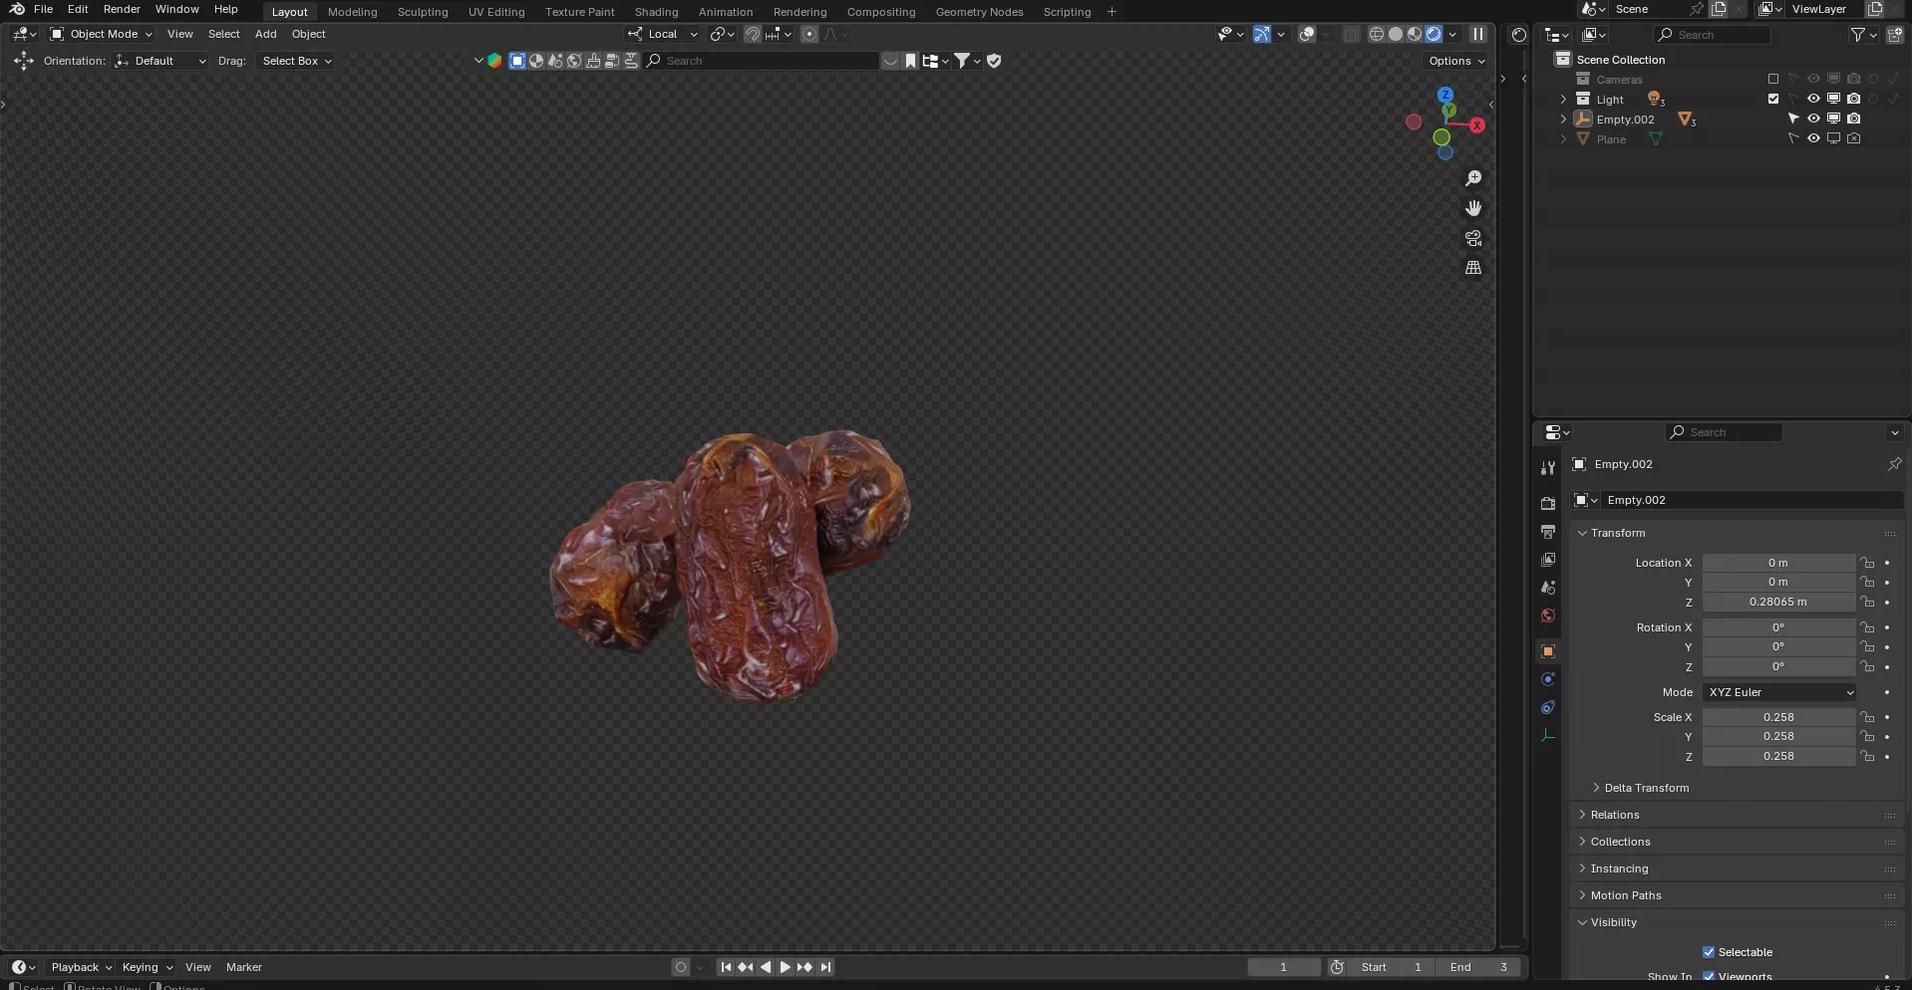Hide the Plane object eye icon
Screen dimensions: 1912x990
pyautogui.click(x=1813, y=138)
